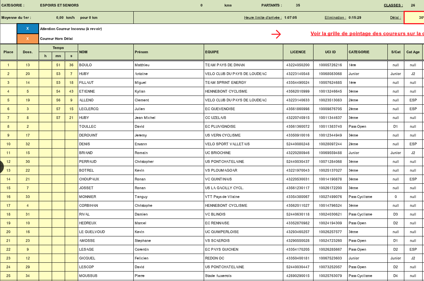Select the EQUIPE column header
Screen dimensions: 424x281
point(243,52)
